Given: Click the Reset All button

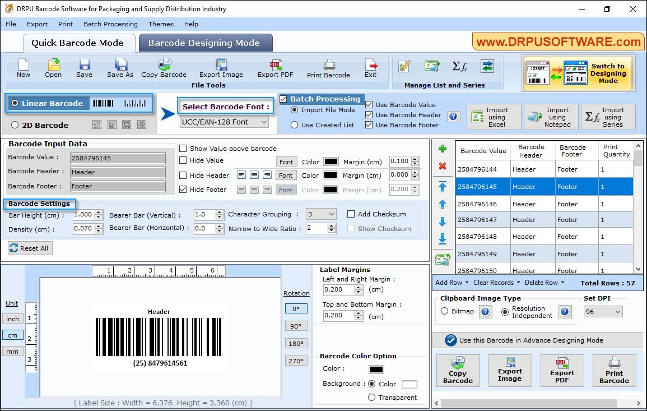Looking at the screenshot, I should [30, 248].
